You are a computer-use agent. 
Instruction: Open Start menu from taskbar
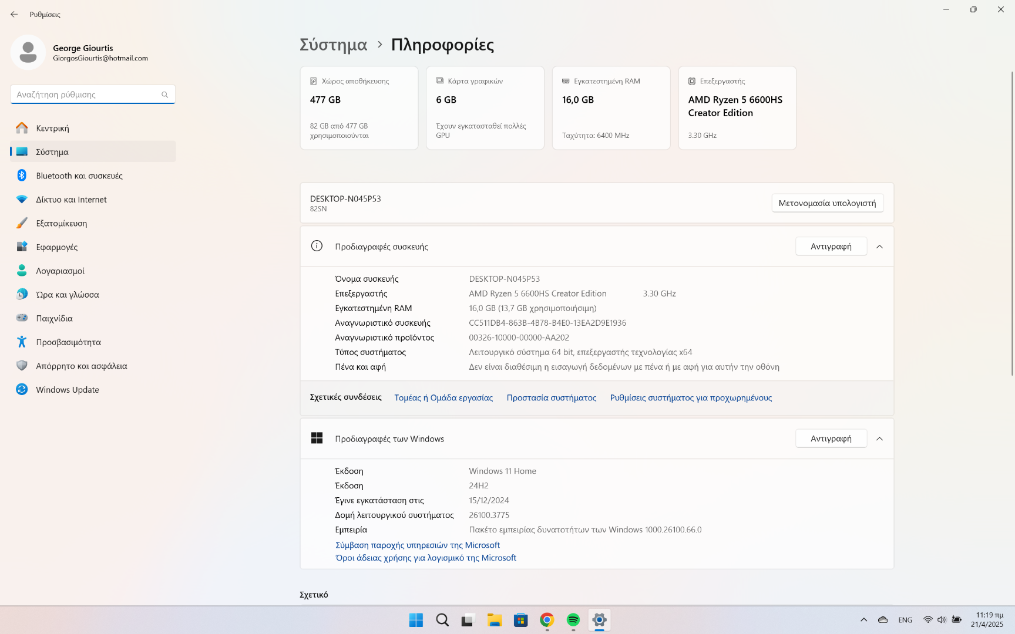416,620
